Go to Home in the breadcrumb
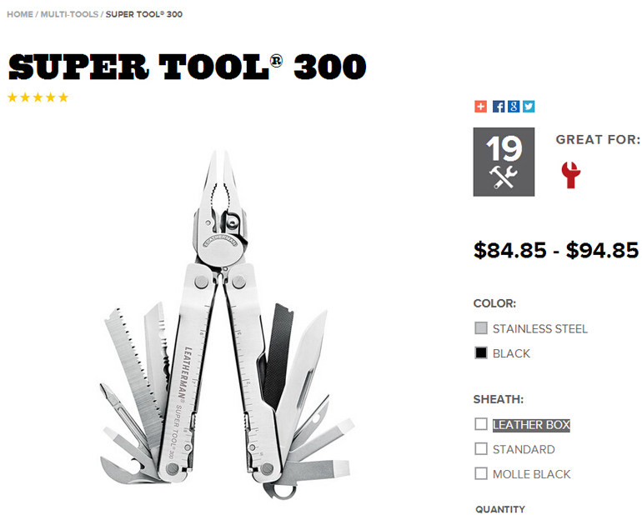Viewport: 642px width, 515px height. pos(20,14)
